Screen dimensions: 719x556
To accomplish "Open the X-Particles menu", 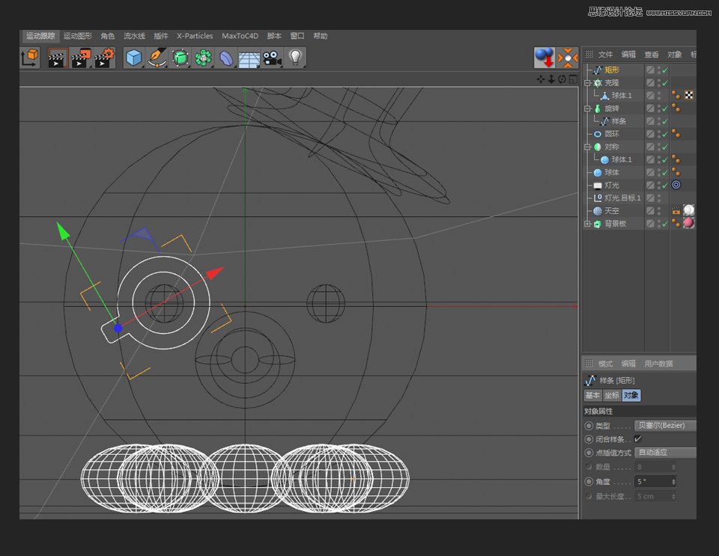I will click(x=195, y=36).
